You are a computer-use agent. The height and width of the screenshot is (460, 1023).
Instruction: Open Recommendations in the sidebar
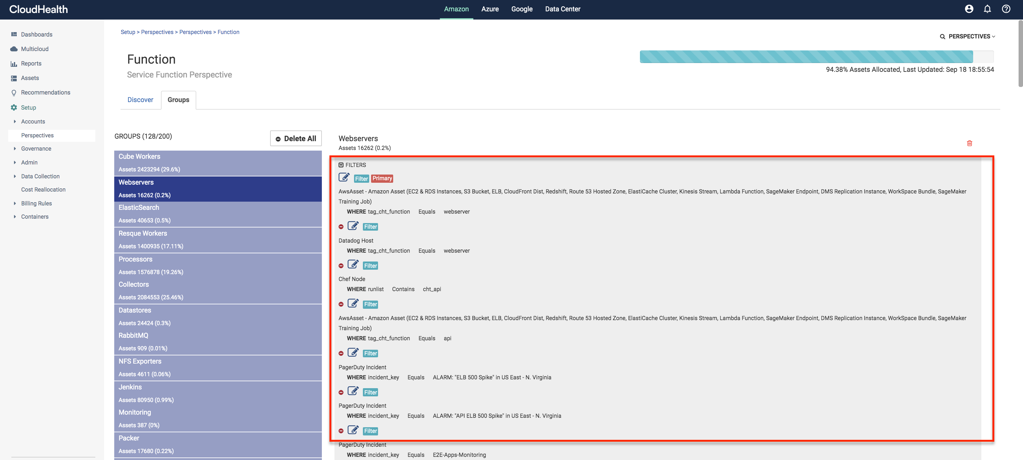[45, 92]
